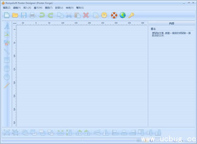The width and height of the screenshot is (197, 144).
Task: Open a file using the folder icon
Action: pos(15,15)
